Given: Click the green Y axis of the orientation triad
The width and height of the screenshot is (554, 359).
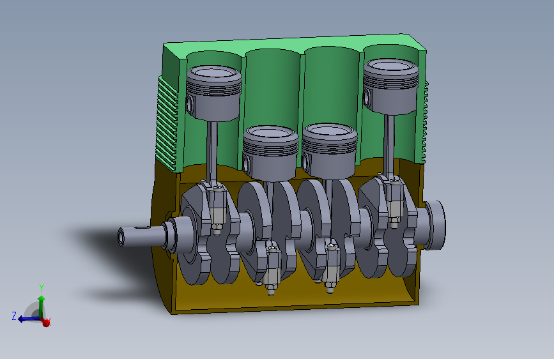Looking at the screenshot, I should (x=42, y=306).
